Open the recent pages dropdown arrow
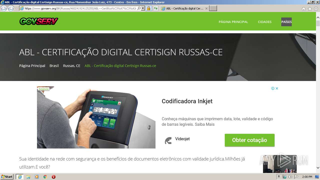This screenshot has width=320, height=180. 16,8
